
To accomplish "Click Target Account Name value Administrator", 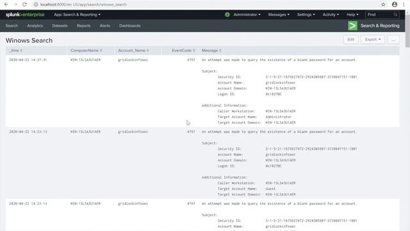I will point(278,117).
